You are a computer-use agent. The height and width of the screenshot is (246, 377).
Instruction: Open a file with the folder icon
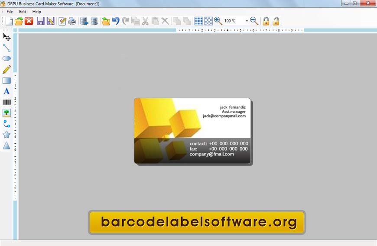(19, 21)
